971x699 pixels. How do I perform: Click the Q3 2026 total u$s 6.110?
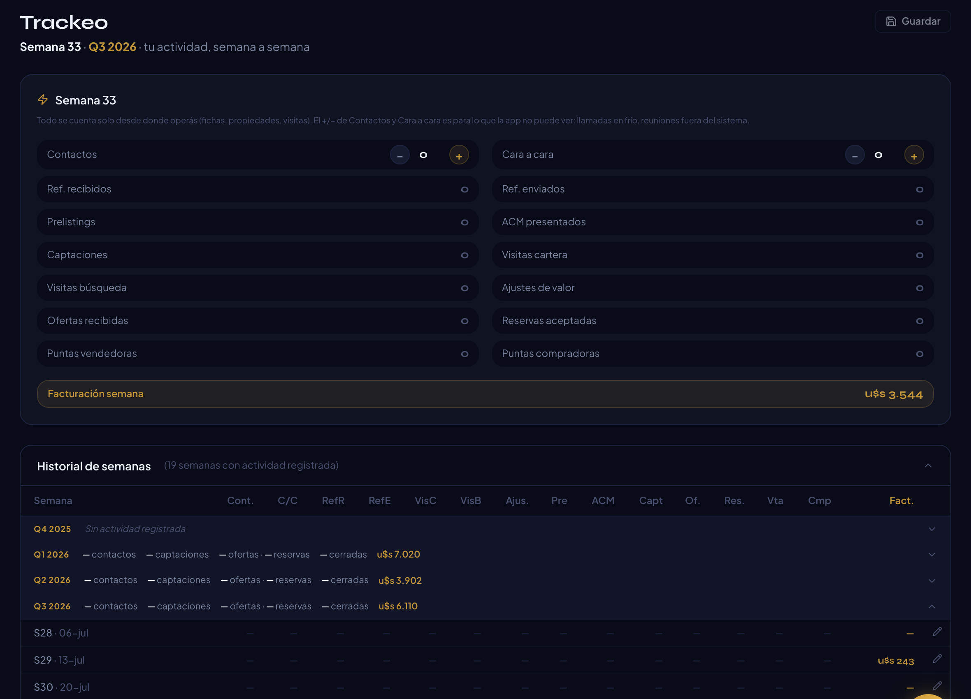[x=398, y=606]
